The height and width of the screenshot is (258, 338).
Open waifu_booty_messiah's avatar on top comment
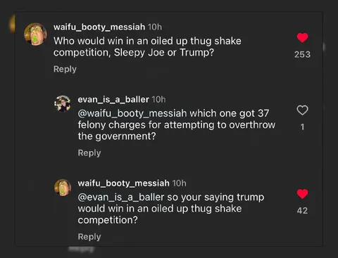coord(35,34)
